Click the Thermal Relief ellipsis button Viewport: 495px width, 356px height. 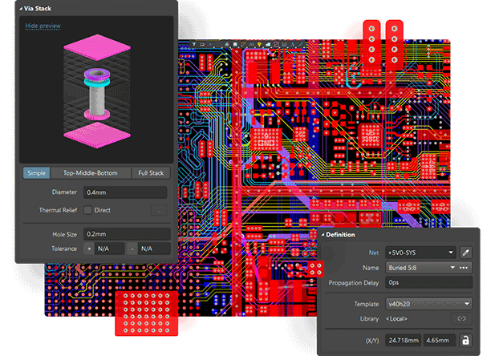157,210
